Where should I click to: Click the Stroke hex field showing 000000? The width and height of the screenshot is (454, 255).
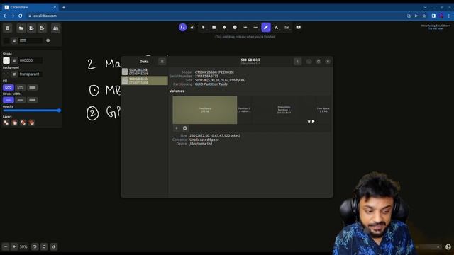[x=31, y=60]
